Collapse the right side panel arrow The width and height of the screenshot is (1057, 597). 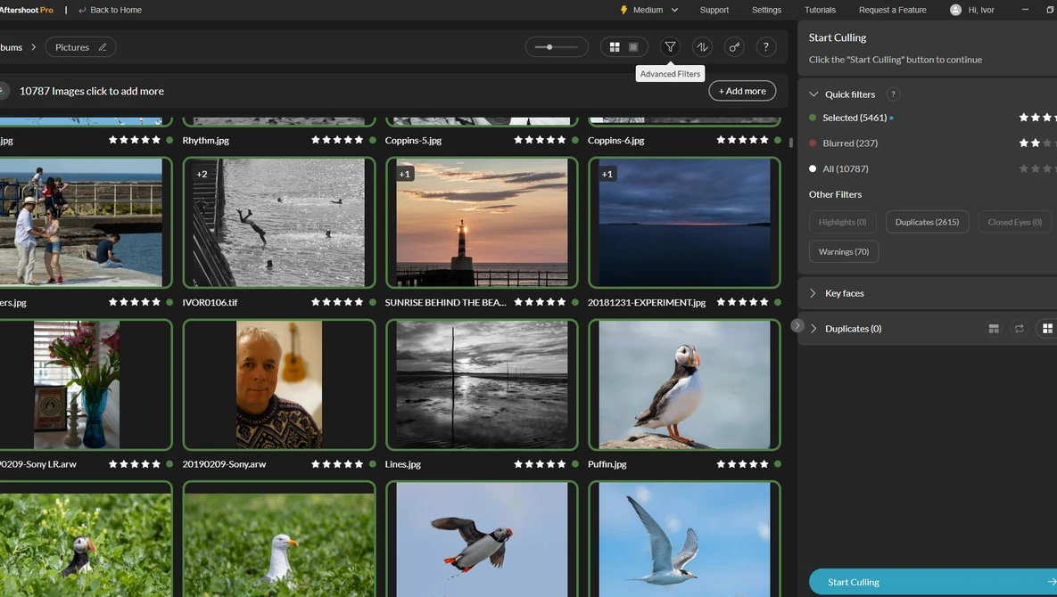(x=797, y=326)
